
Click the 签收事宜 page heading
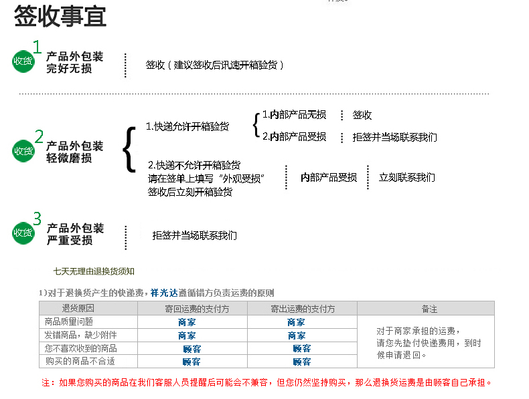(60, 16)
